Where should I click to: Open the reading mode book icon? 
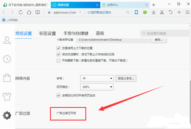point(38,12)
